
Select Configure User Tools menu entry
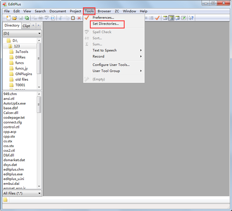111,65
